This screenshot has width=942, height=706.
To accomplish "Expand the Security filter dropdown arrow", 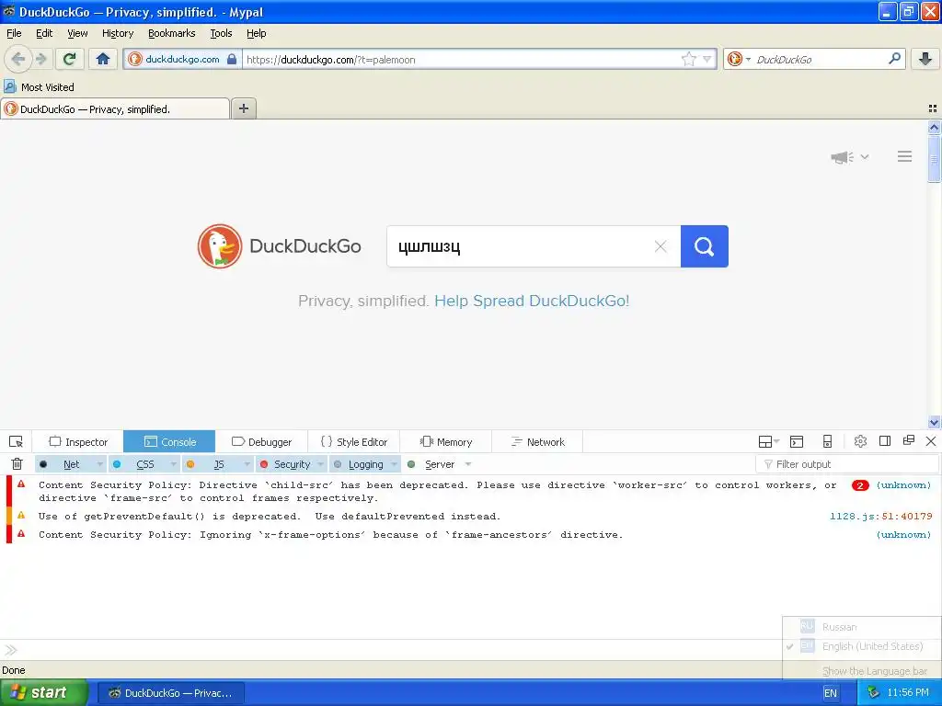I will tap(321, 464).
